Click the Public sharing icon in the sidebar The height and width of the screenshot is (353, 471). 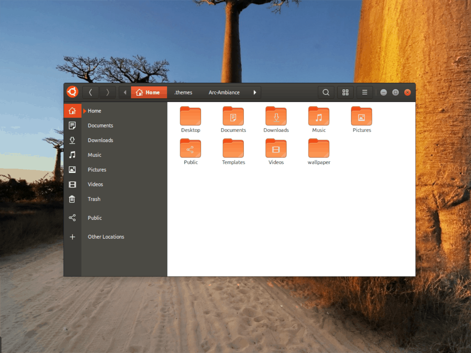72,218
